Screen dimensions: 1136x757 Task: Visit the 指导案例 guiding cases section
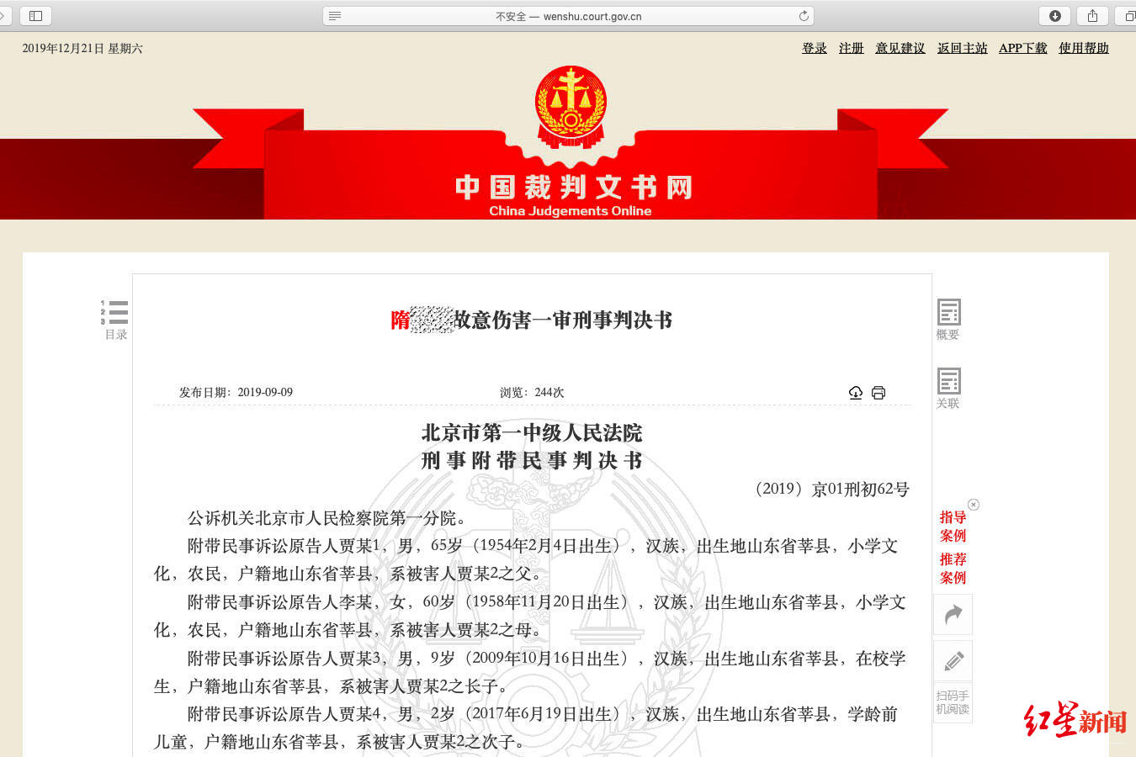952,526
